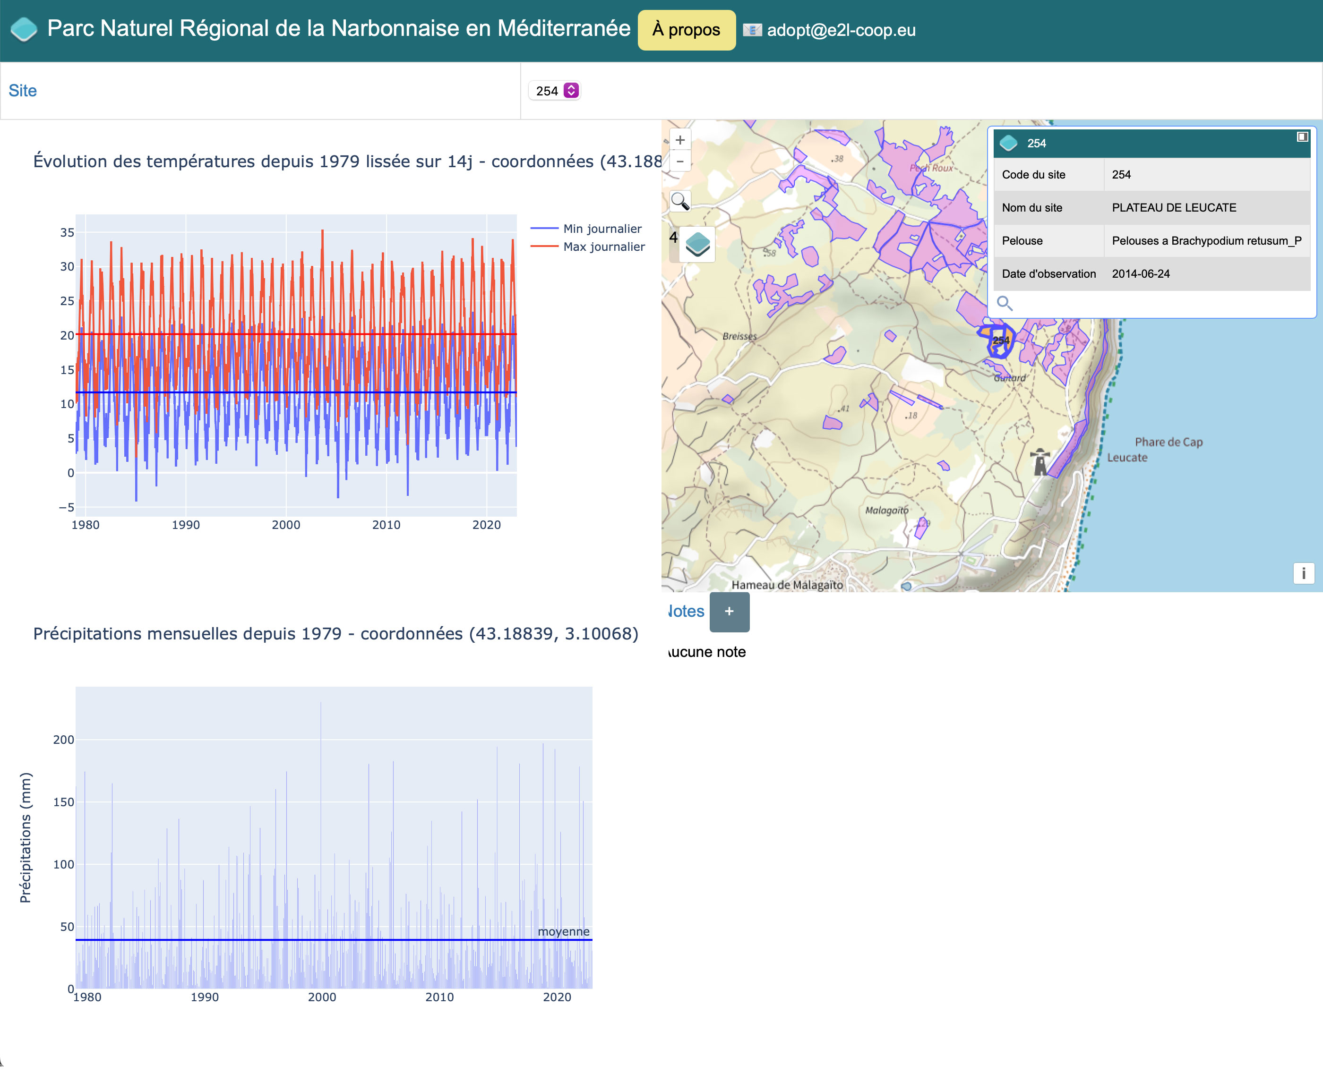Zoom in on the map
This screenshot has height=1073, width=1323.
pyautogui.click(x=680, y=140)
